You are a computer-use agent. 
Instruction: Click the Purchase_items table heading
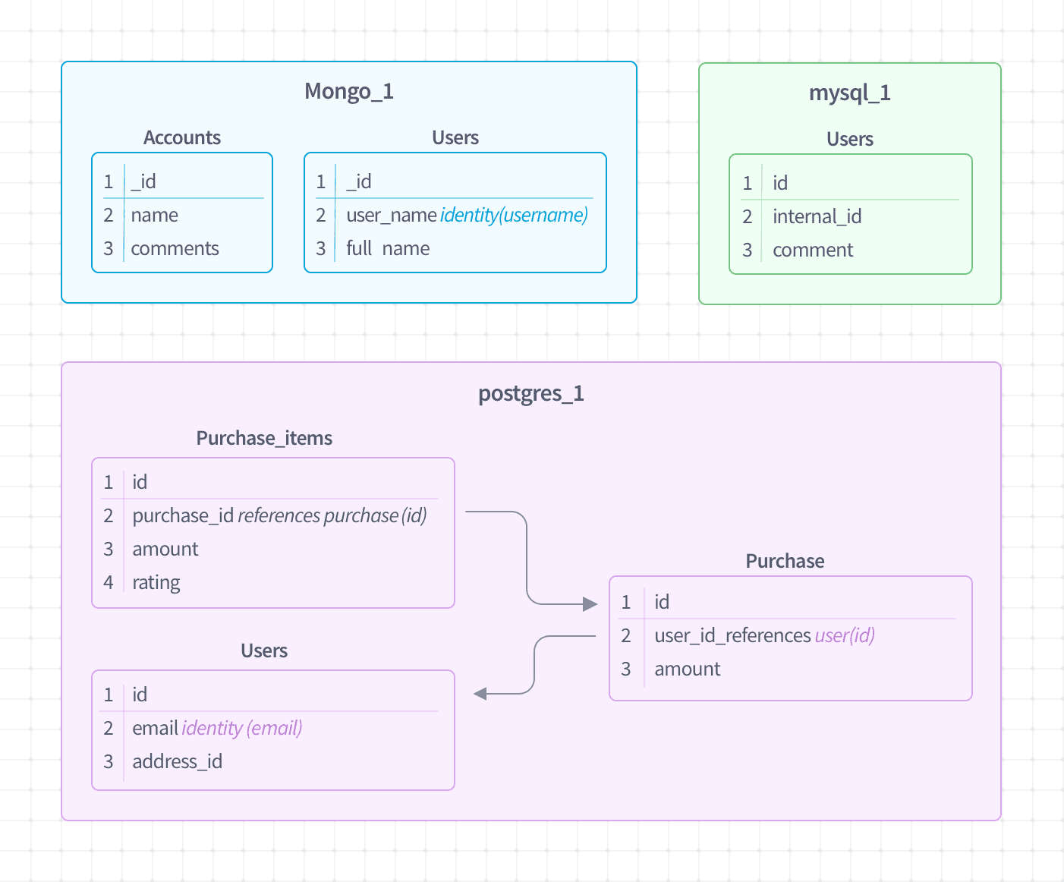[x=264, y=438]
